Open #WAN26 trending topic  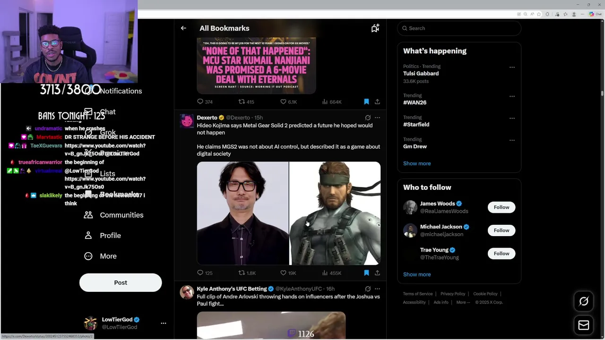[x=415, y=102]
